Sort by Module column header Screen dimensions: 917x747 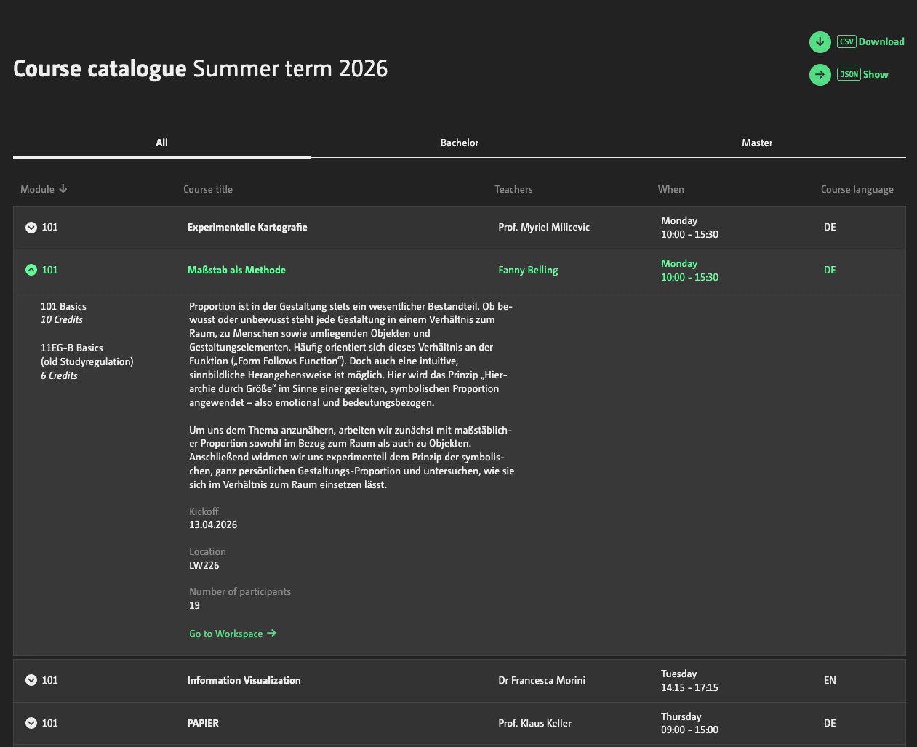(x=44, y=189)
